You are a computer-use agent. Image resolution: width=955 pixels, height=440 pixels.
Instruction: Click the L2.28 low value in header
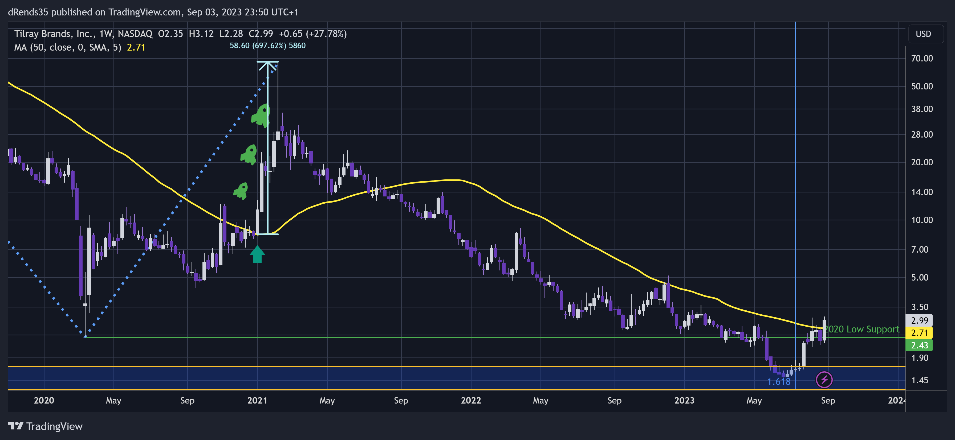coord(231,34)
